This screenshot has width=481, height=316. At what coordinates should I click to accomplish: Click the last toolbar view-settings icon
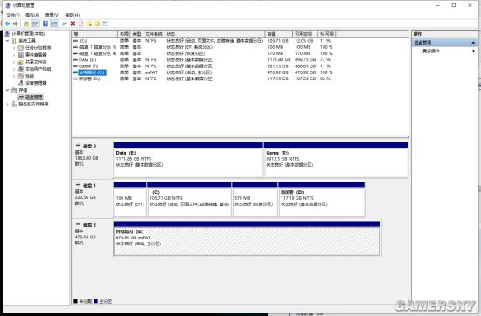coord(106,24)
